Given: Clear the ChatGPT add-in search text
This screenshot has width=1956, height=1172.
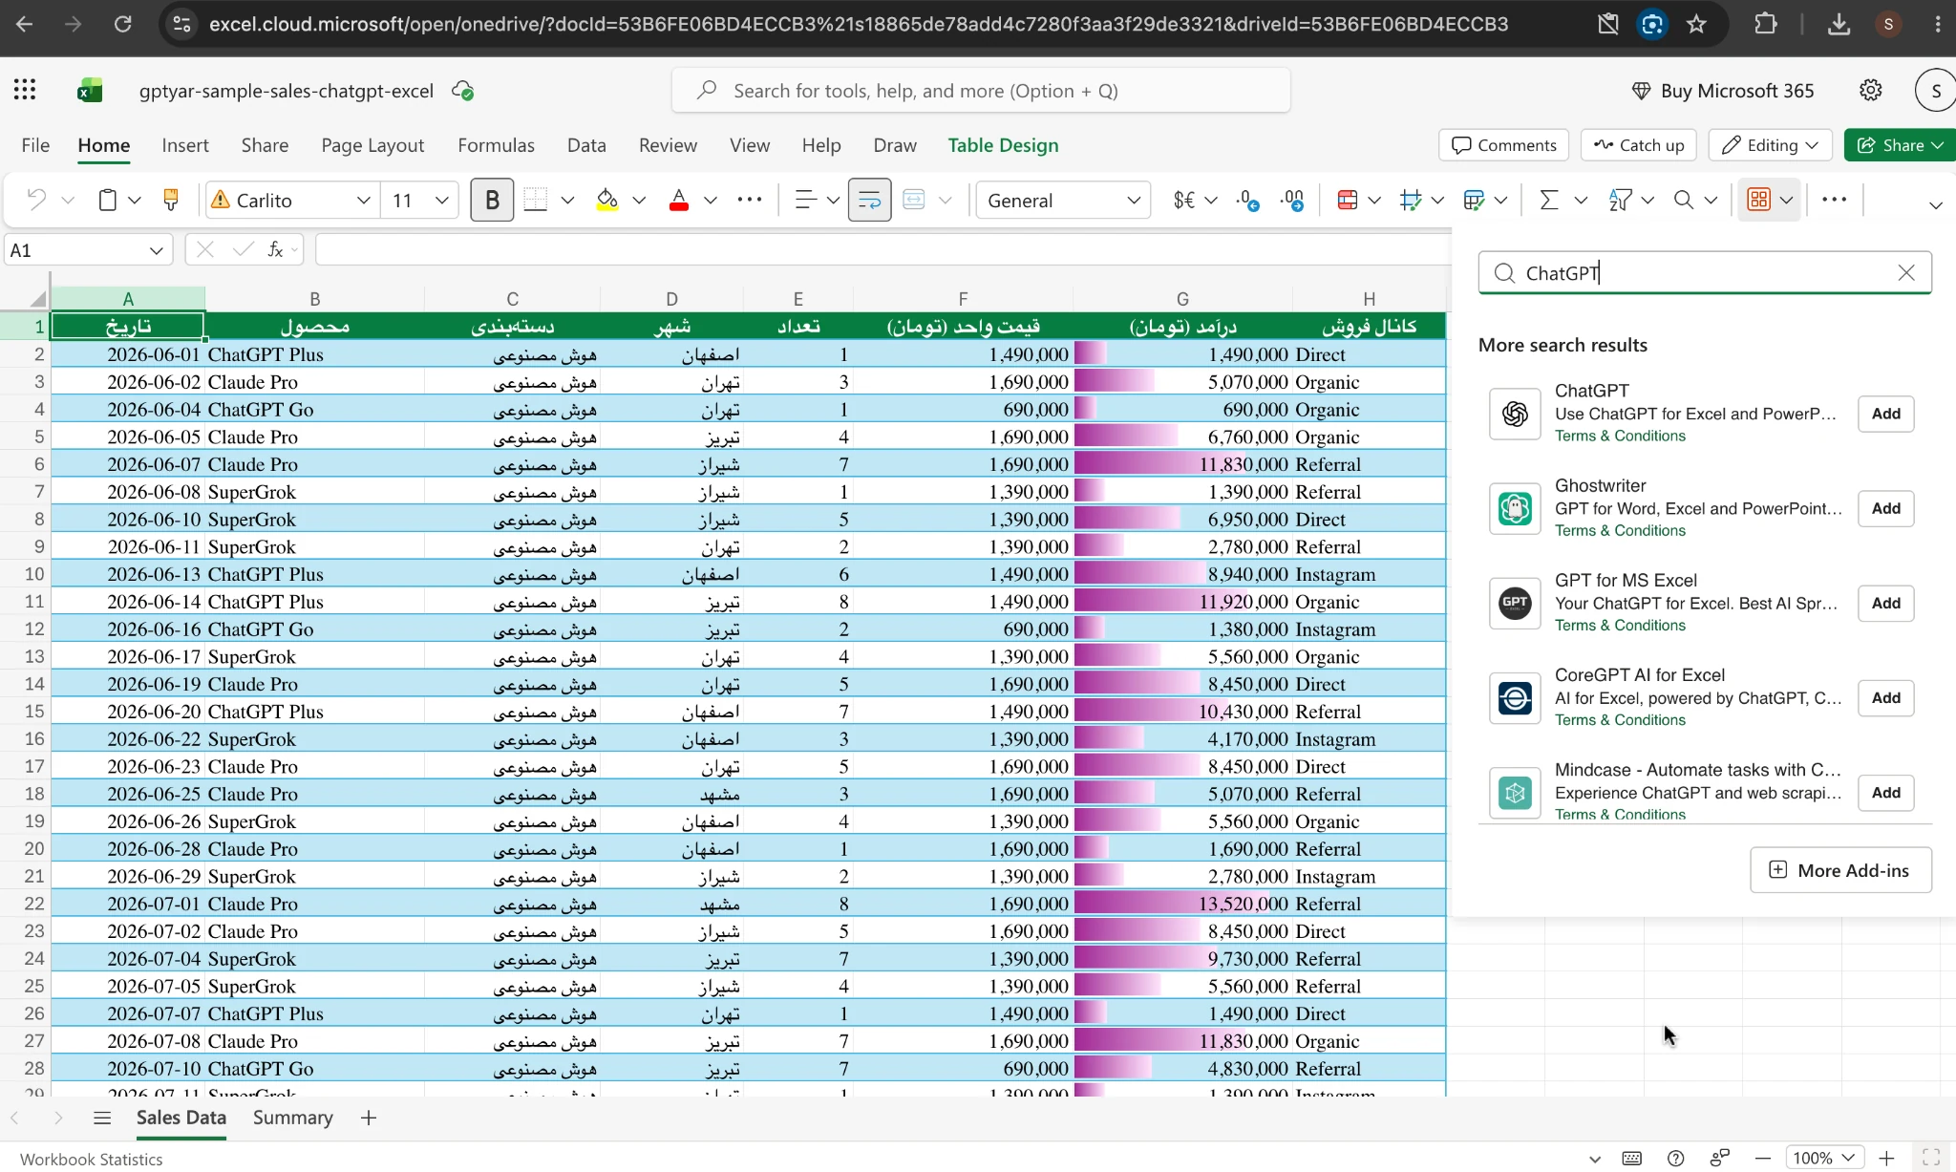Looking at the screenshot, I should tap(1906, 273).
